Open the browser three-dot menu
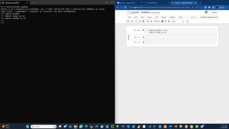The width and height of the screenshot is (229, 129). pos(227,8)
